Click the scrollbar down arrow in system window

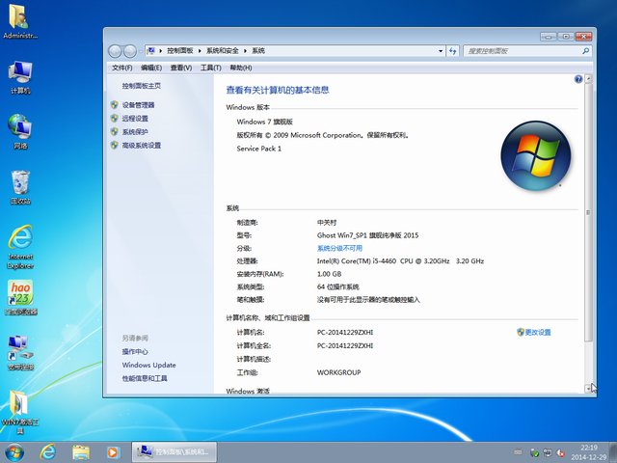point(590,388)
